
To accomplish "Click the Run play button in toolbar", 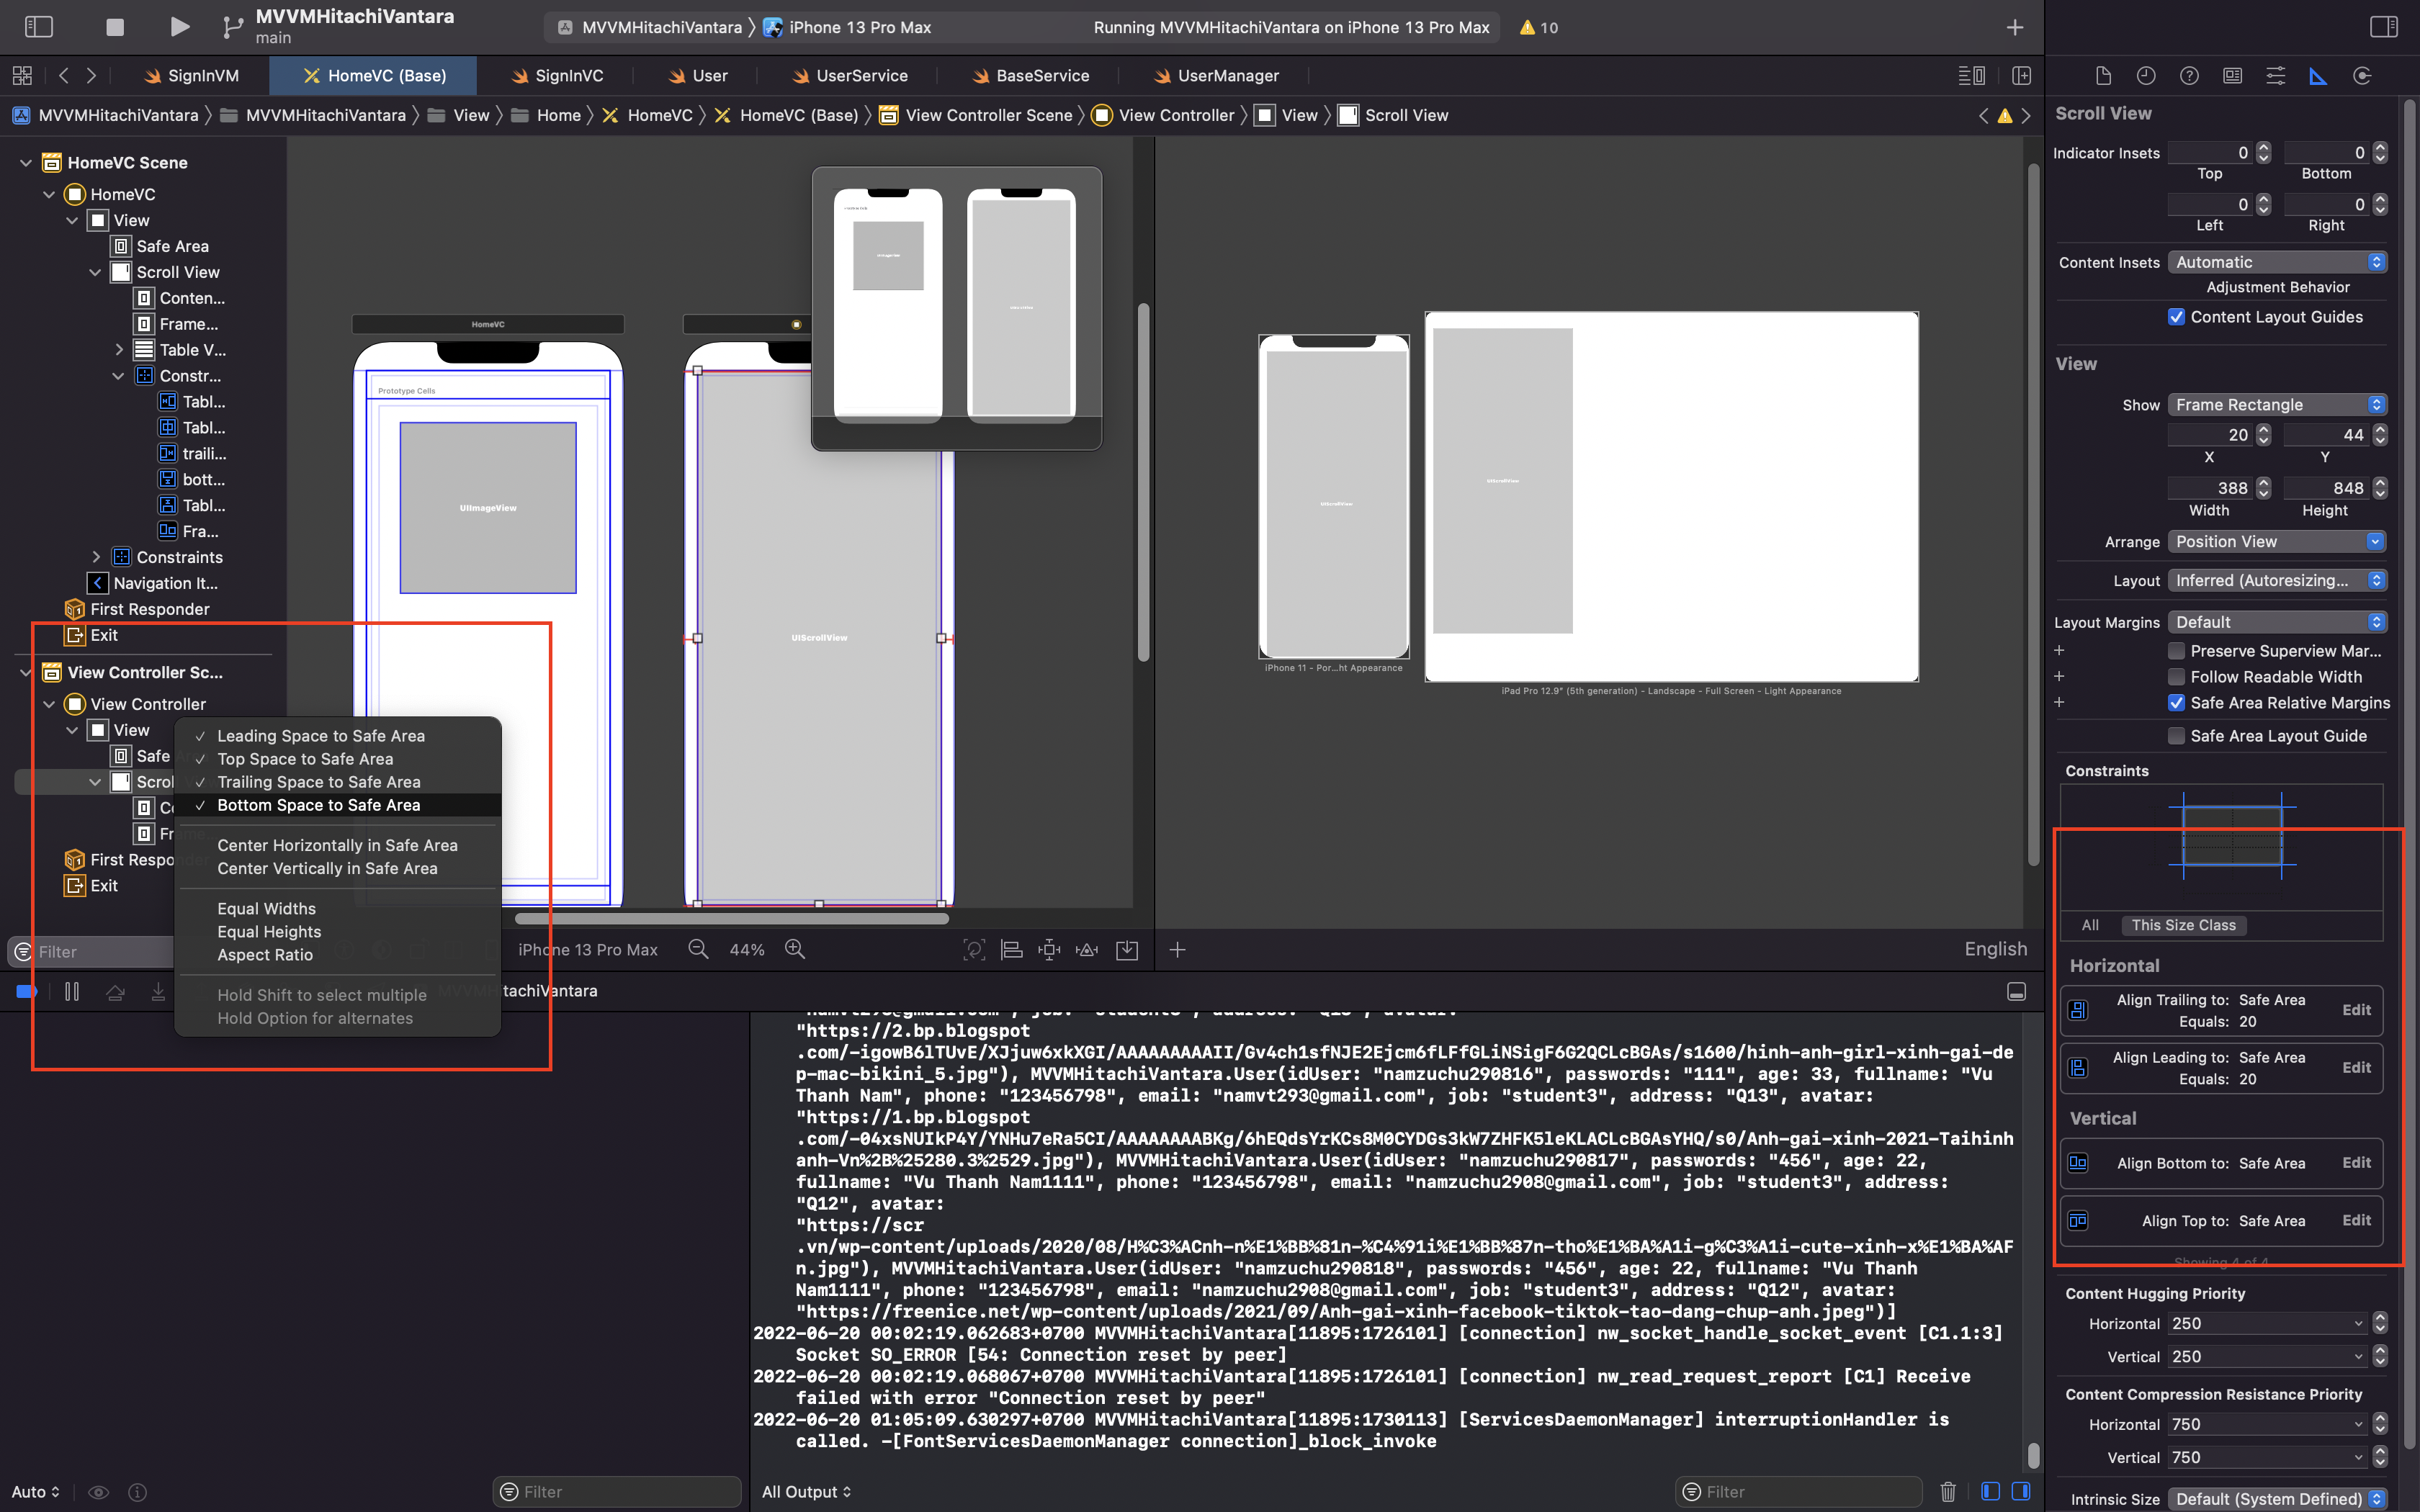I will [x=179, y=27].
